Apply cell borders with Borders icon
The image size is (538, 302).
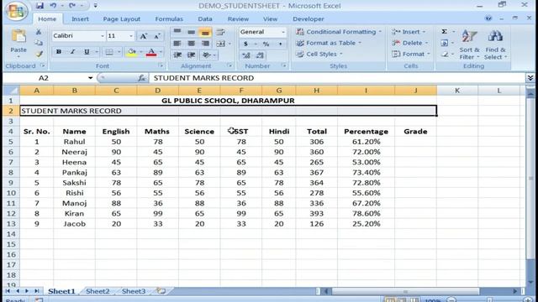coord(109,52)
